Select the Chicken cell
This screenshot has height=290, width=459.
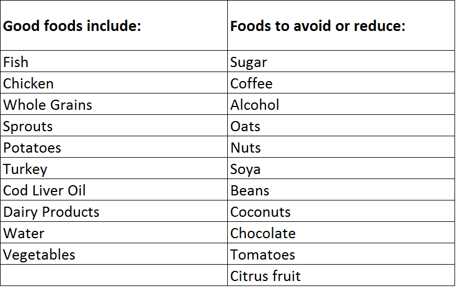click(x=114, y=83)
